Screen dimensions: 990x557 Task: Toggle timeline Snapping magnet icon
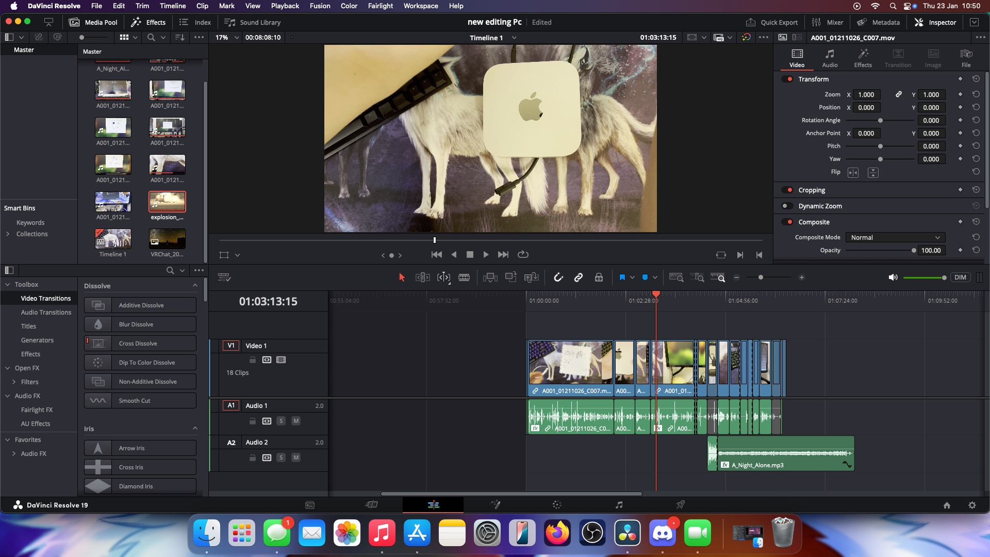pyautogui.click(x=558, y=277)
